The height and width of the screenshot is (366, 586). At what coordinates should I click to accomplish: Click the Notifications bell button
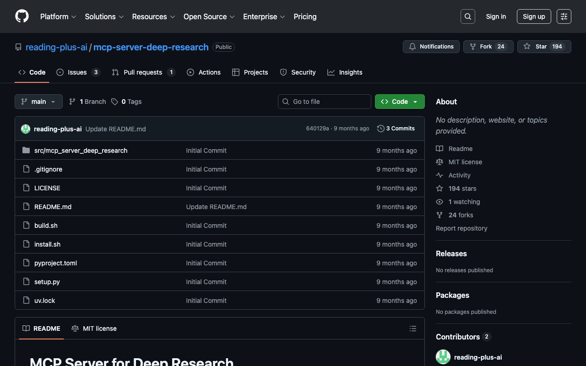[x=431, y=47]
